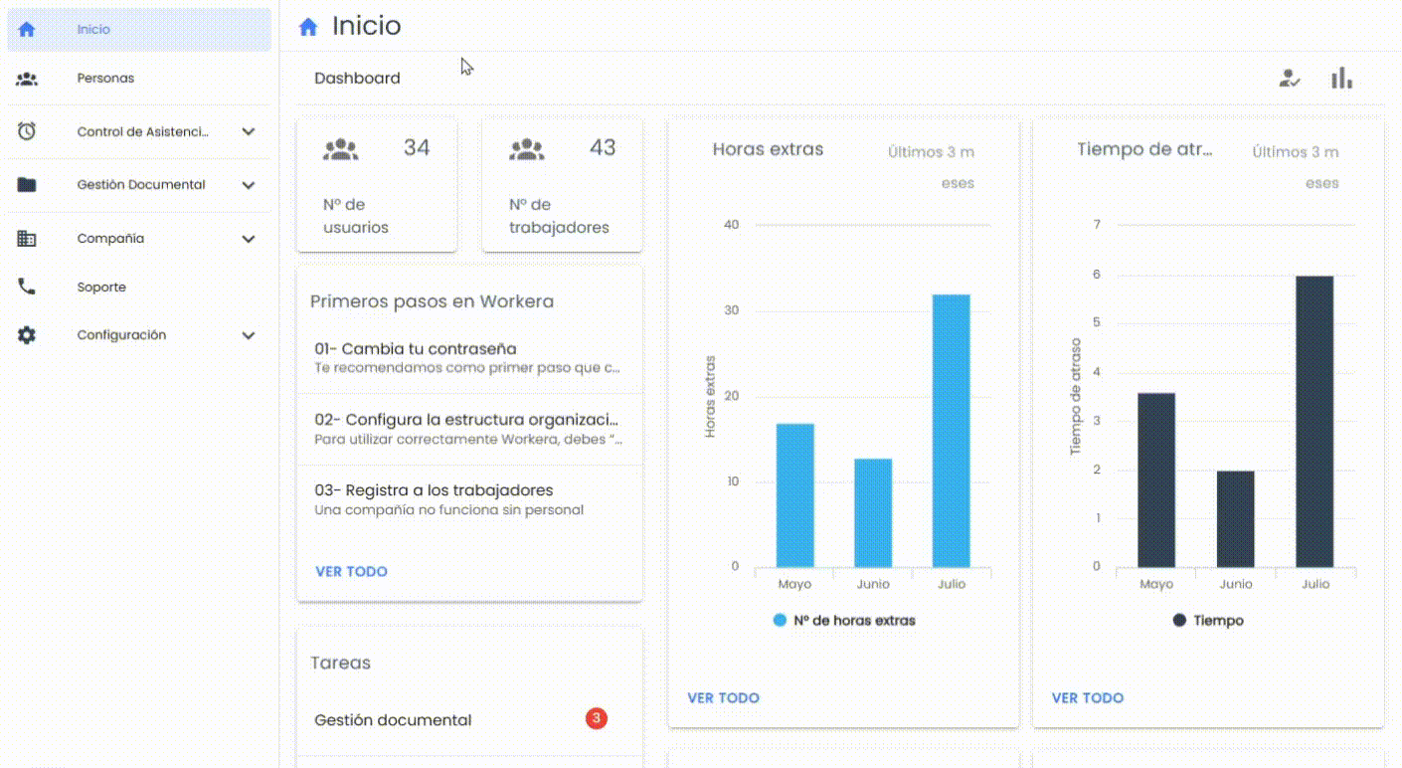Click the Tiempo de atr... chart title

1145,150
